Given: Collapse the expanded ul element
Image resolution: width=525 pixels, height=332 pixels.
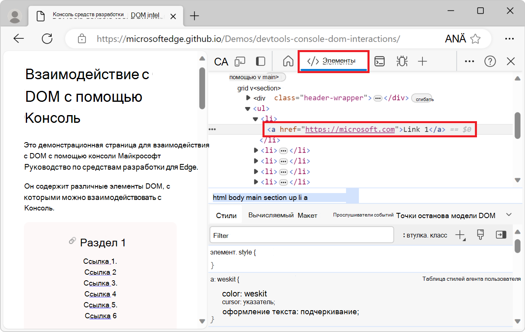Looking at the screenshot, I should click(248, 108).
